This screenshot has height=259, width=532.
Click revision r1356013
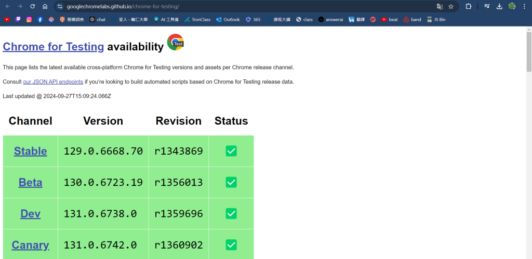179,183
